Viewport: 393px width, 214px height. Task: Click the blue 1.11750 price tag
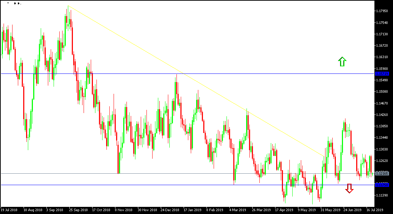point(384,185)
